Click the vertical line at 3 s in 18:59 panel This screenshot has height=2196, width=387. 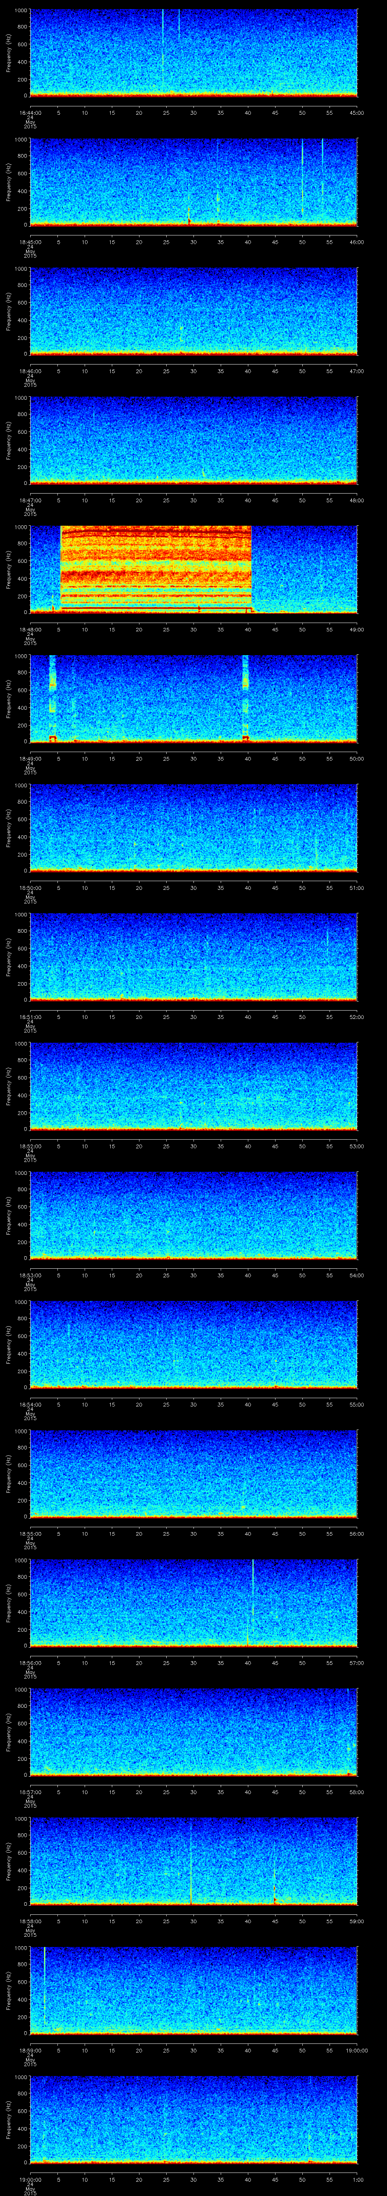[43, 1986]
